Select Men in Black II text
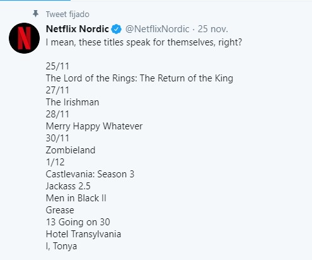This screenshot has width=312, height=260. 76,198
